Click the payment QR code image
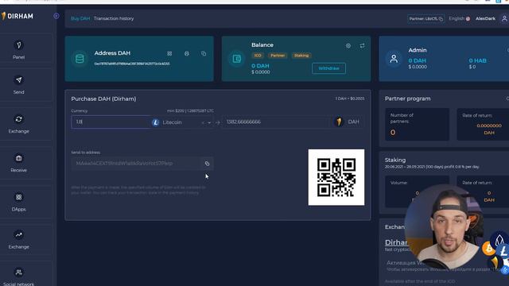 pyautogui.click(x=336, y=177)
